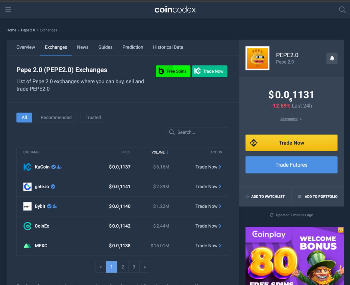Screen dimensions: 350x285
Task: Click KuCoin's verified checkmark badge
Action: click(x=54, y=167)
